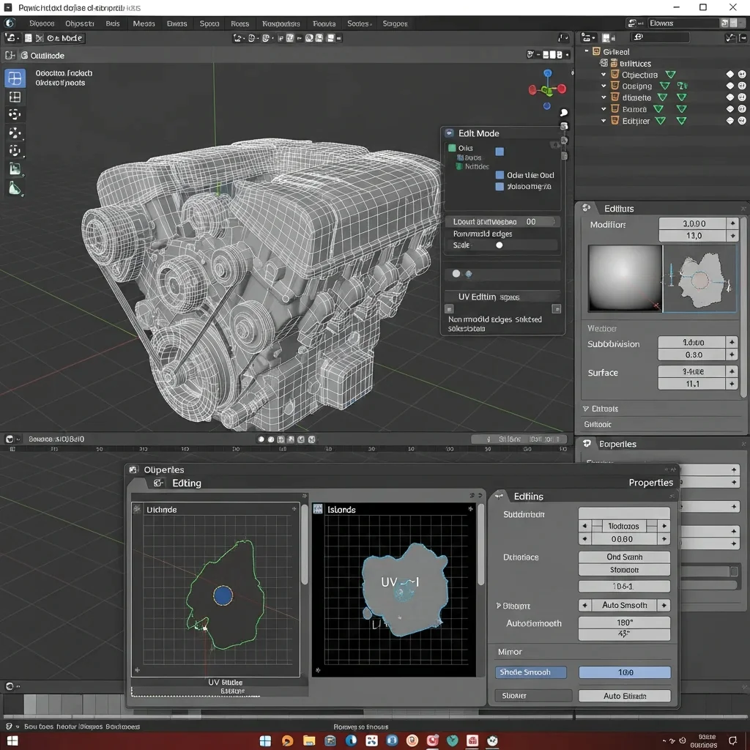Click the Islands panel header icon
The height and width of the screenshot is (750, 750).
tap(318, 509)
